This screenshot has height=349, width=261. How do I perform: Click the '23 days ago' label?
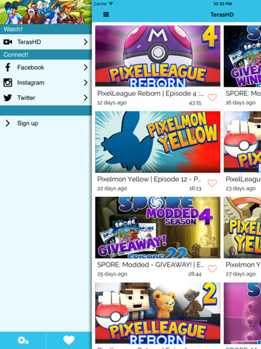(x=241, y=188)
